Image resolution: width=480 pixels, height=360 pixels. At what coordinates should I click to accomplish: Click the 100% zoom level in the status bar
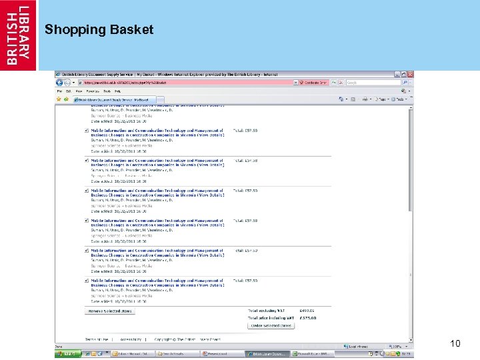click(395, 347)
